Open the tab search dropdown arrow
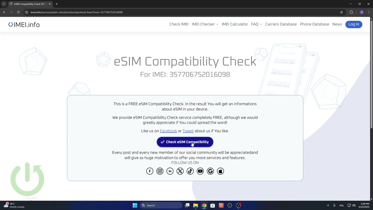 click(4, 4)
